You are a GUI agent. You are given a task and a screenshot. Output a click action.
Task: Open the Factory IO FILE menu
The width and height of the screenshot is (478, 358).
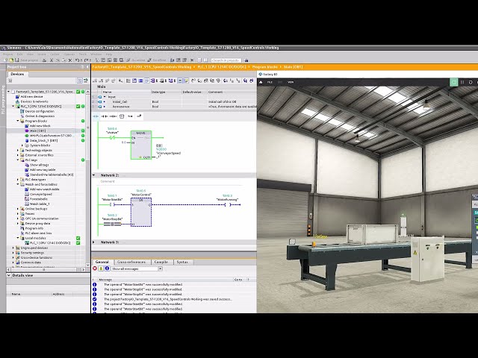(x=270, y=82)
